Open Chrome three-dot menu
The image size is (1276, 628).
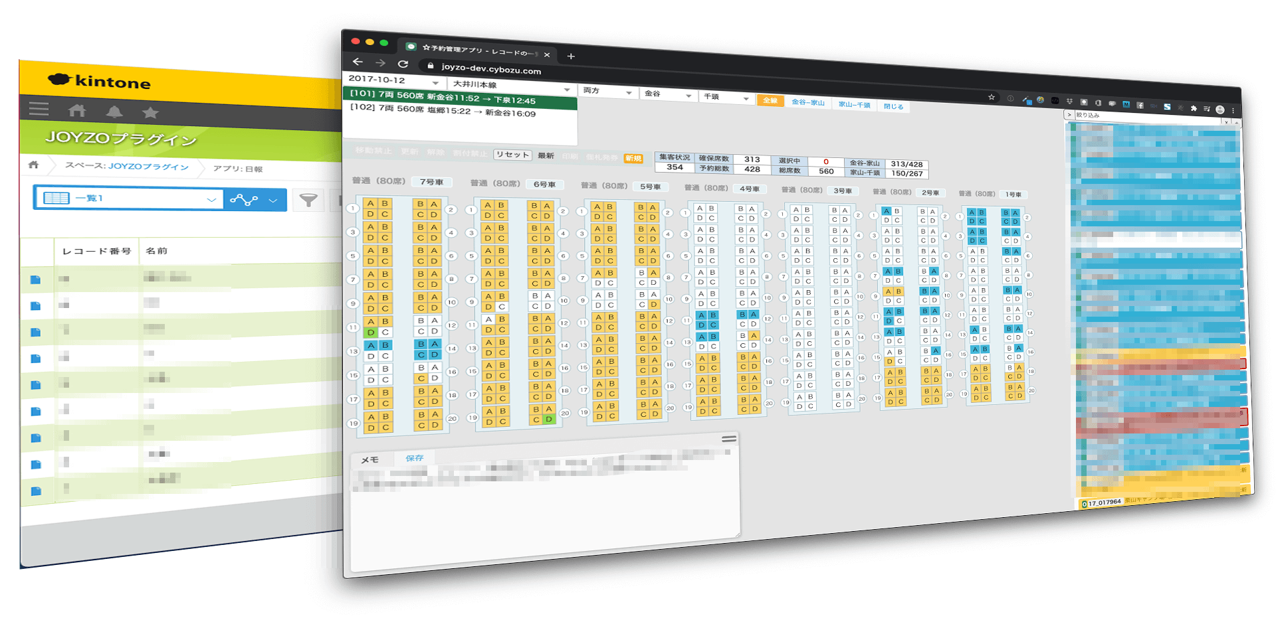coord(1233,111)
